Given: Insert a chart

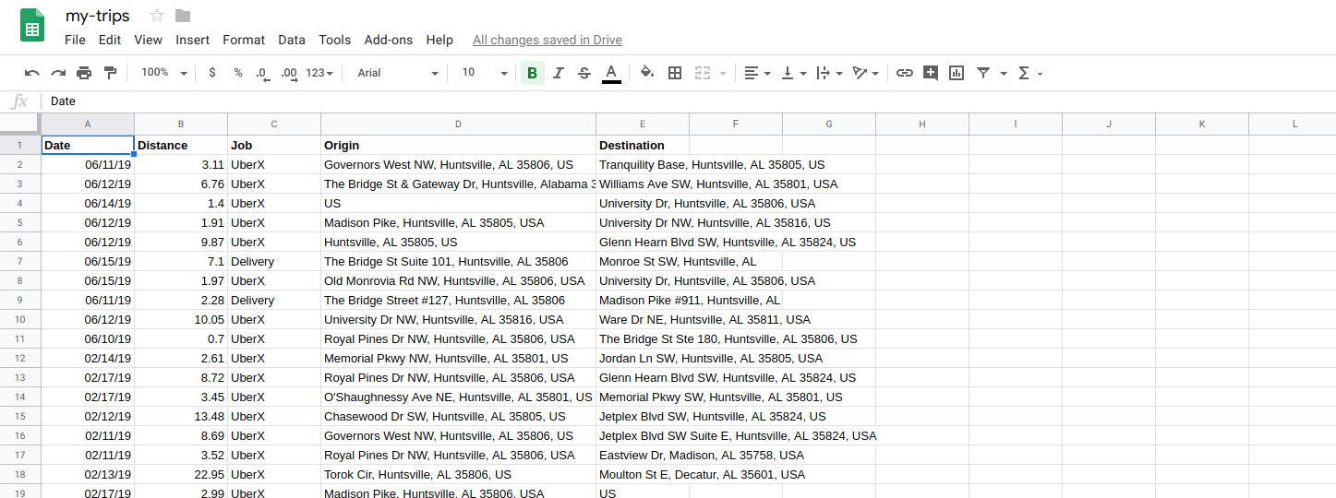Looking at the screenshot, I should (957, 73).
